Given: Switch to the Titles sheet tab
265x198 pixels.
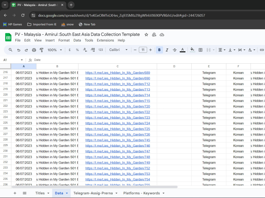Looking at the screenshot, I should pos(40,193).
